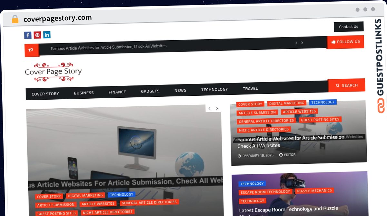Click the coverpagestory.com address field
The height and width of the screenshot is (216, 387).
tap(58, 18)
